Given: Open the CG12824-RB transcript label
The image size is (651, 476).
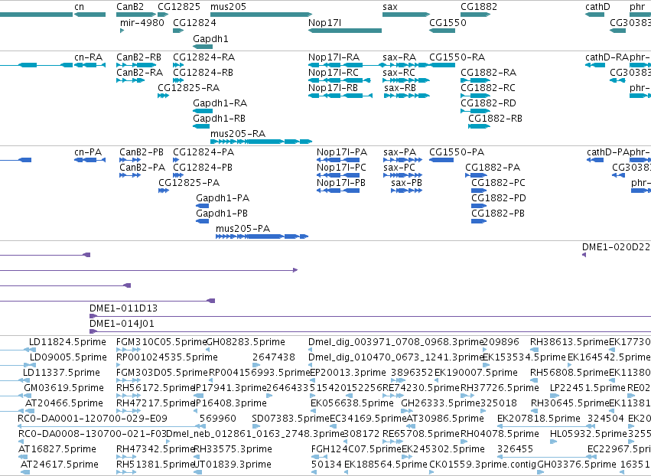Looking at the screenshot, I should click(x=203, y=73).
